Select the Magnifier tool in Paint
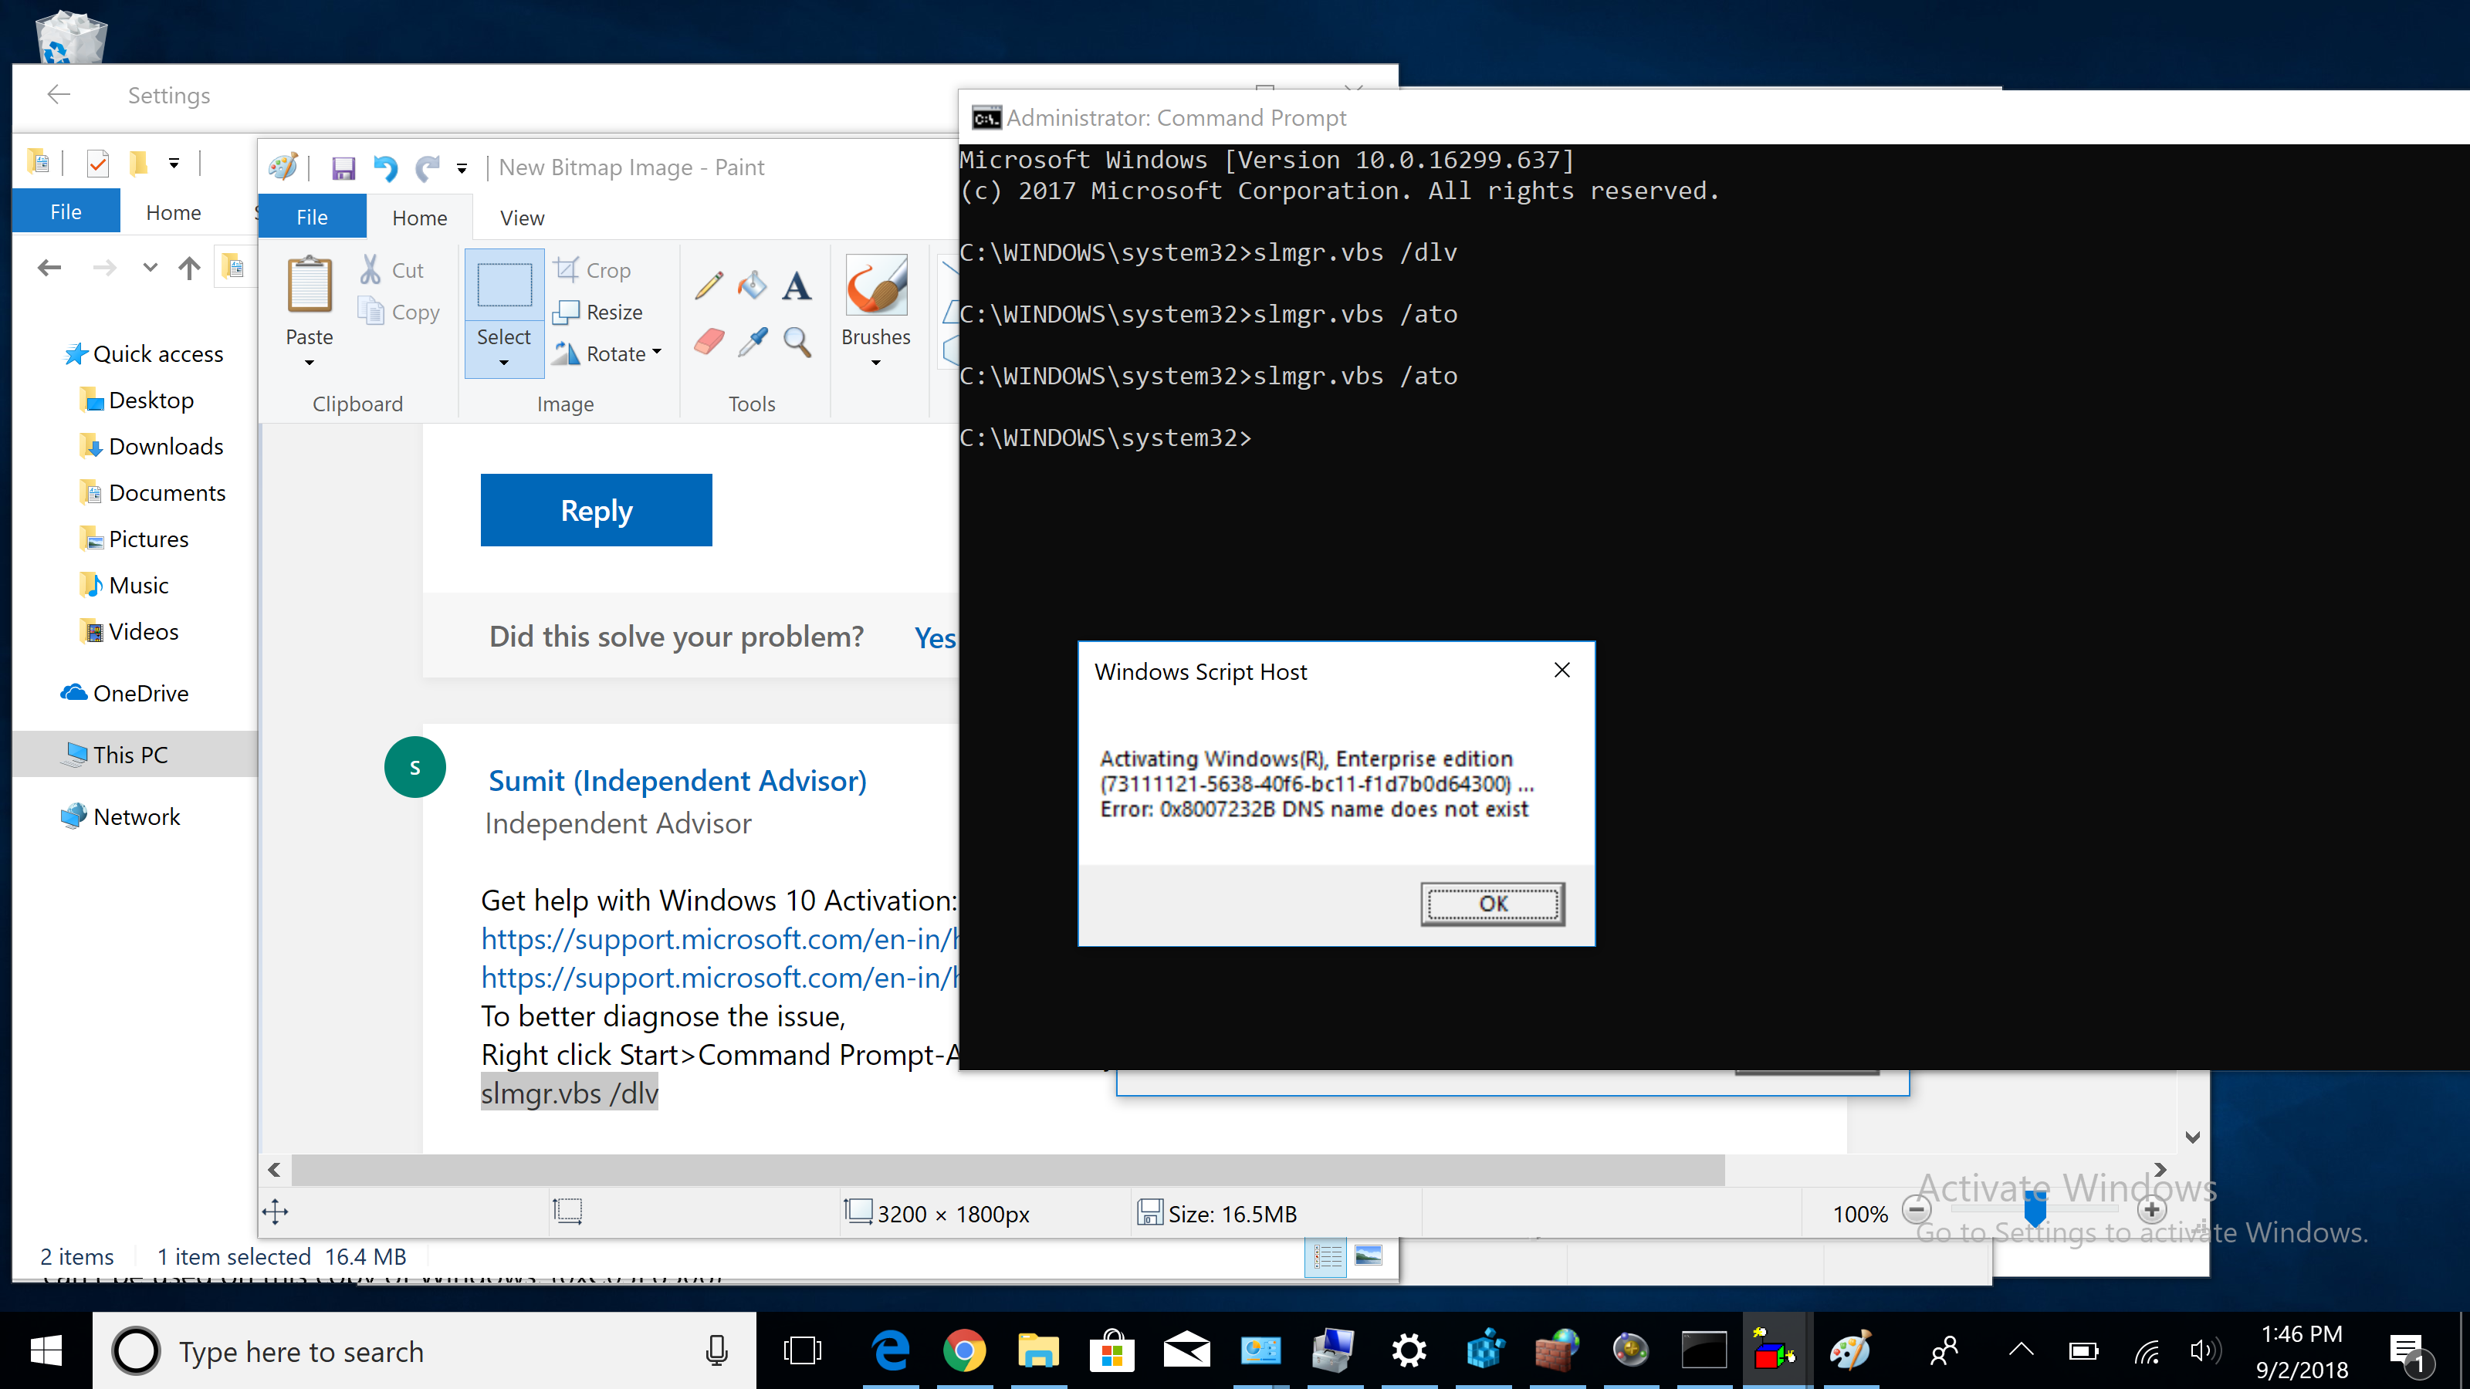 pos(797,341)
